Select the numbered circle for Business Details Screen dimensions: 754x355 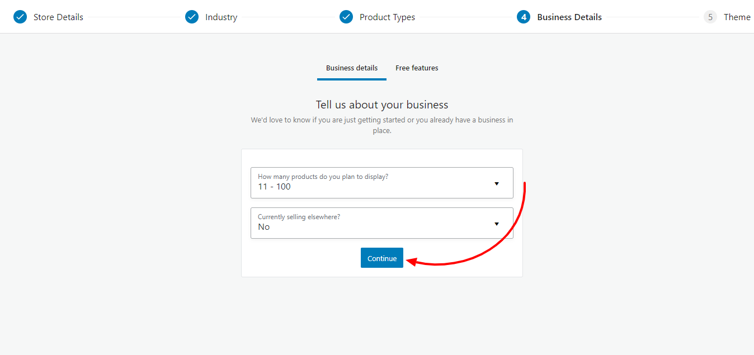pos(524,17)
